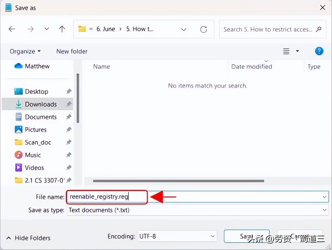Click the New folder button
Screen dimensions: 332x250
click(72, 51)
